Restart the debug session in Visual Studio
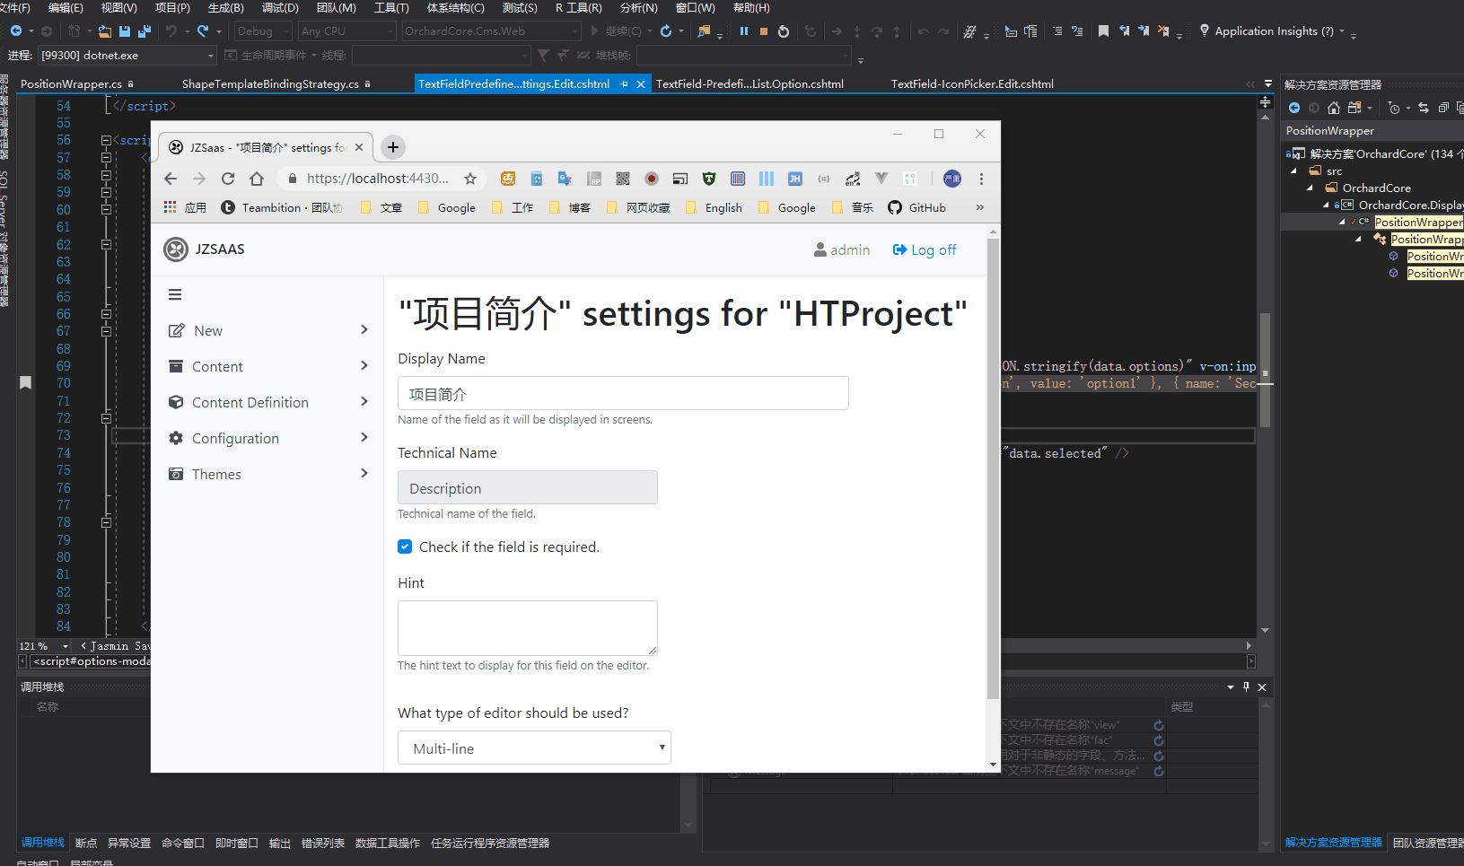Image resolution: width=1464 pixels, height=866 pixels. [784, 31]
